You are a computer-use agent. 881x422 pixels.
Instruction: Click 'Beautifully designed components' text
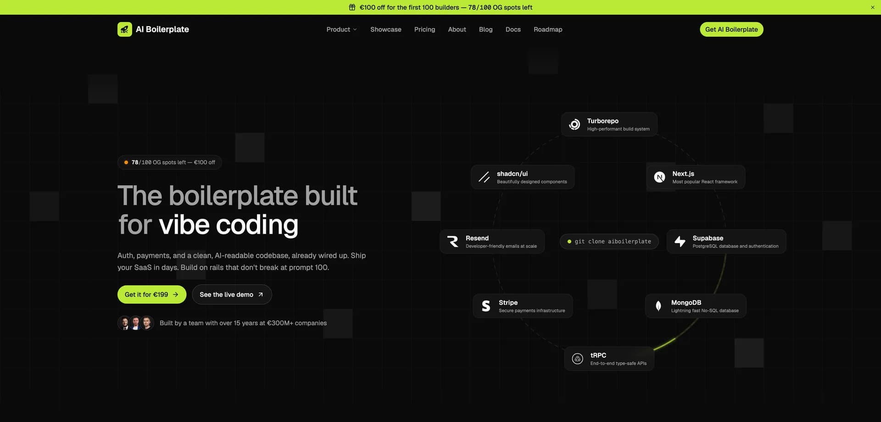point(532,182)
